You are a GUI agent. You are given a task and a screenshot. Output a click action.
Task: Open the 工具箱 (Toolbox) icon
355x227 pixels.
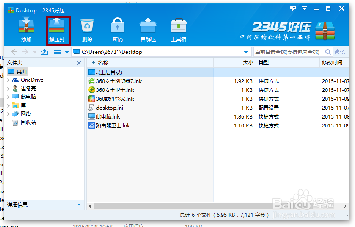(179, 25)
